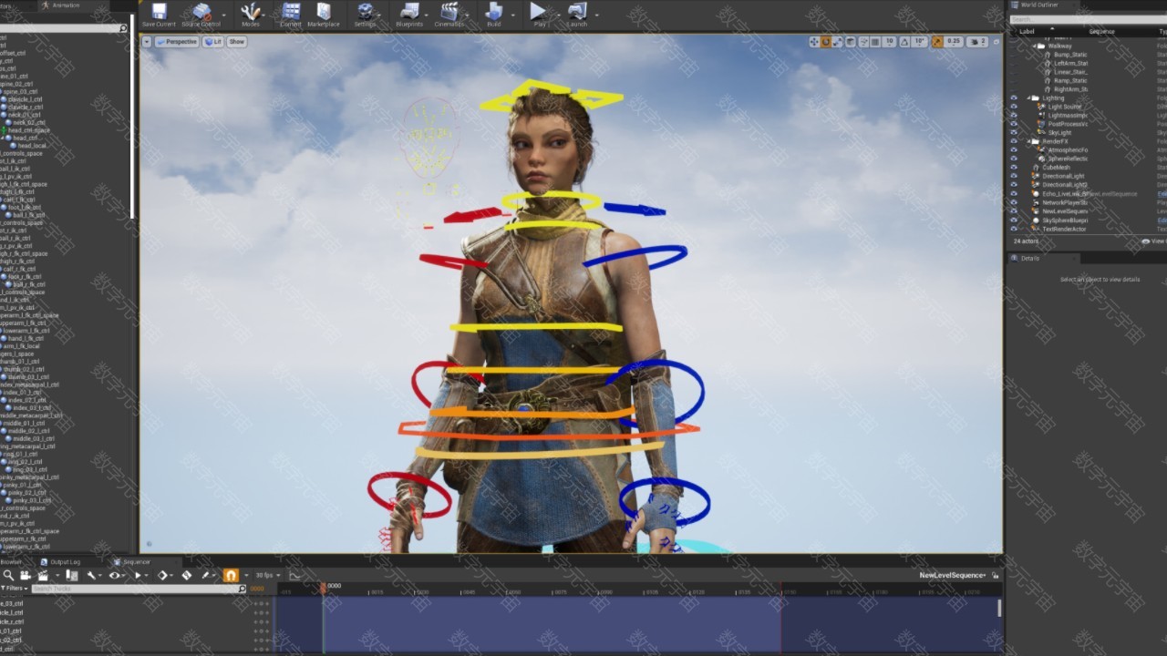Open Sequencer playback options menu
The height and width of the screenshot is (656, 1167).
[x=138, y=575]
